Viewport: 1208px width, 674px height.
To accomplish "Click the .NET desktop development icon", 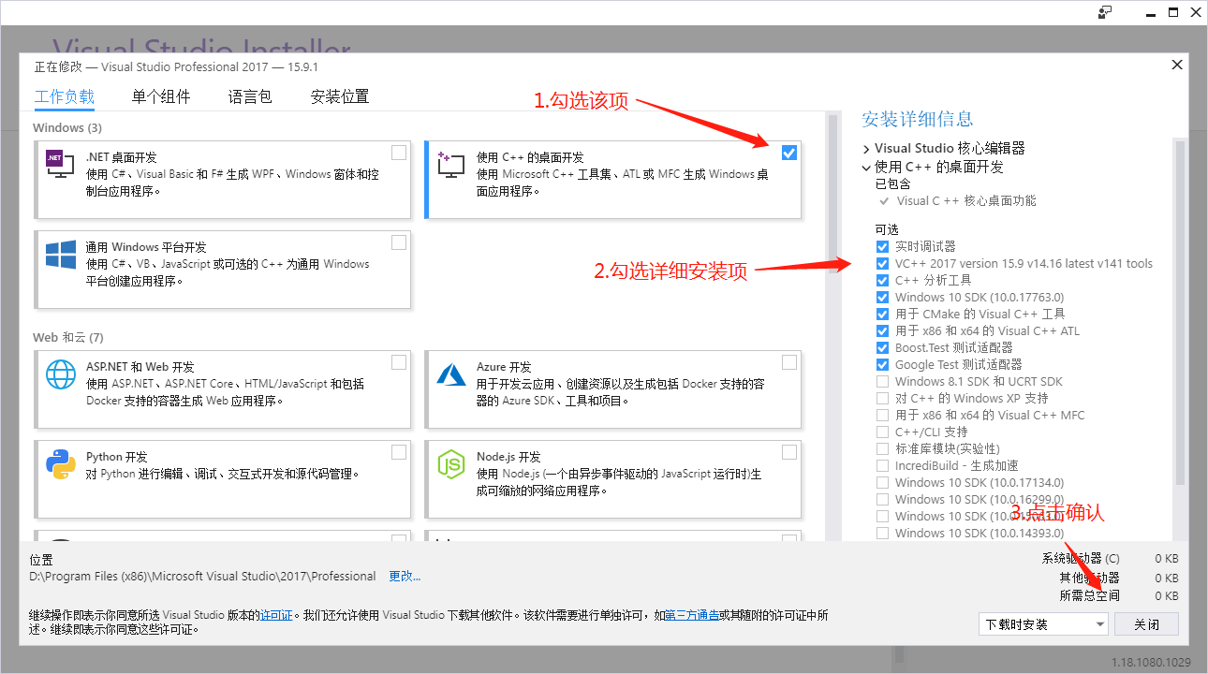I will click(60, 165).
